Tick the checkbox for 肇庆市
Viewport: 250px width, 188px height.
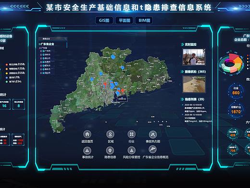[41, 69]
